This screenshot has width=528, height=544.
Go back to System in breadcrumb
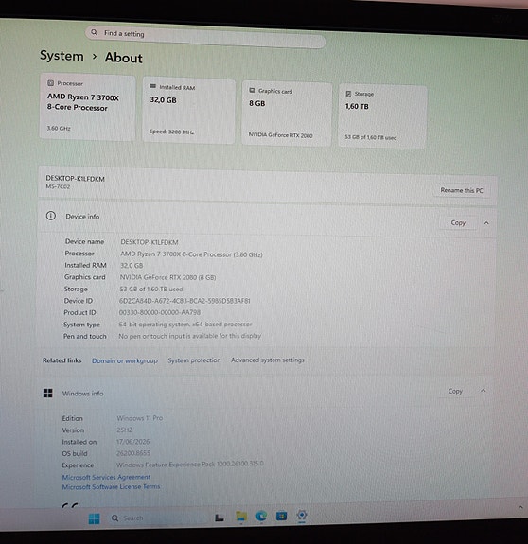coord(62,56)
